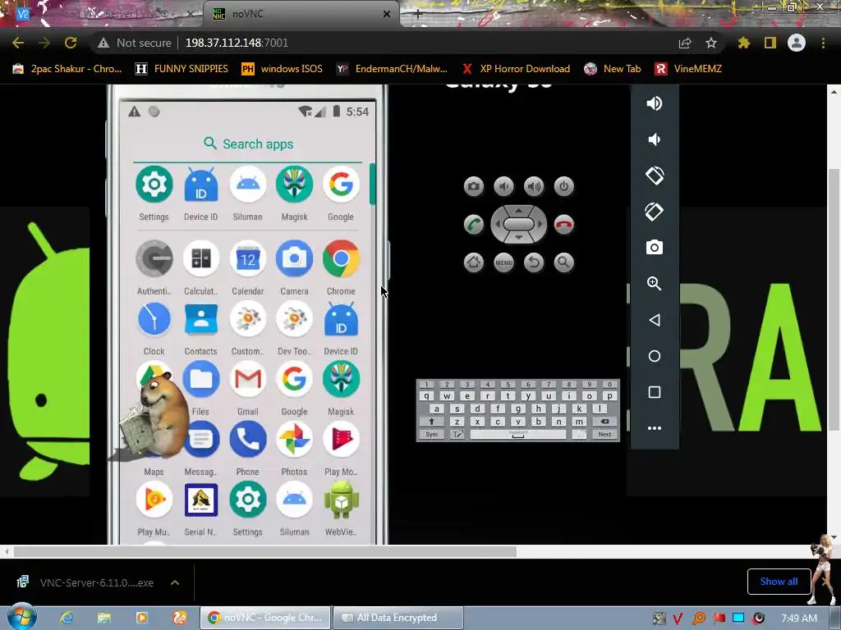Open the Serial Number app

[201, 500]
